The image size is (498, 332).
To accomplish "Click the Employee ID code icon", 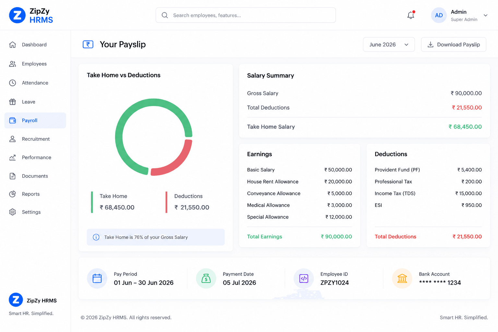I will pyautogui.click(x=303, y=279).
